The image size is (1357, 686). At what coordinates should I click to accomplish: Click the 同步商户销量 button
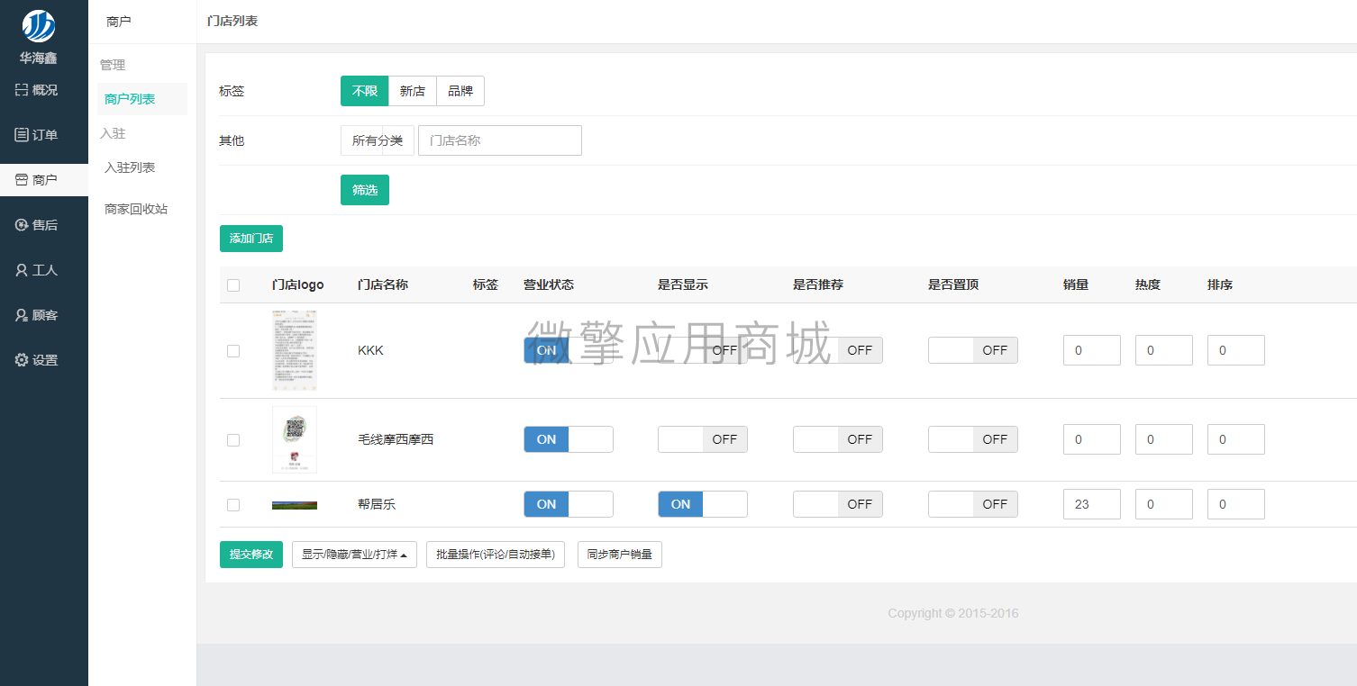point(620,555)
